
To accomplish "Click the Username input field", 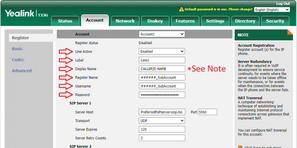I will click(x=162, y=86).
